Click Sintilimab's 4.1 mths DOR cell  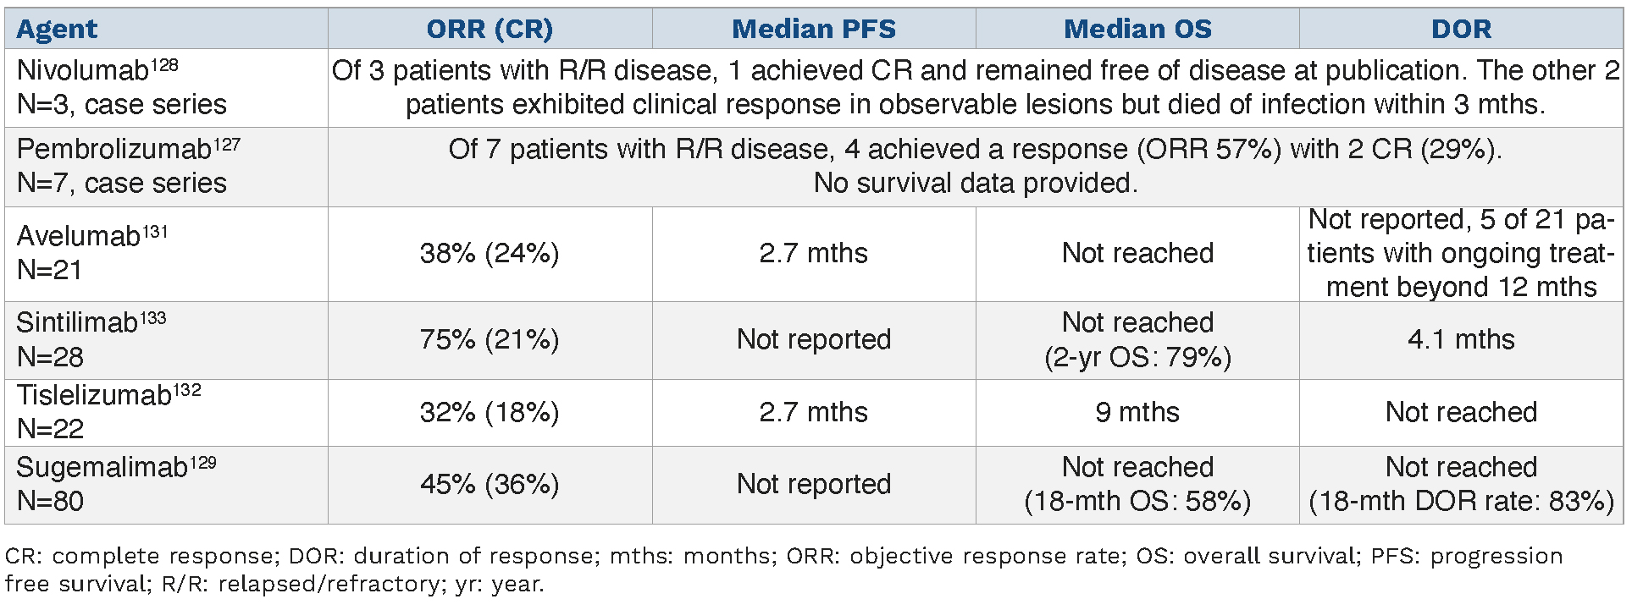pos(1461,340)
